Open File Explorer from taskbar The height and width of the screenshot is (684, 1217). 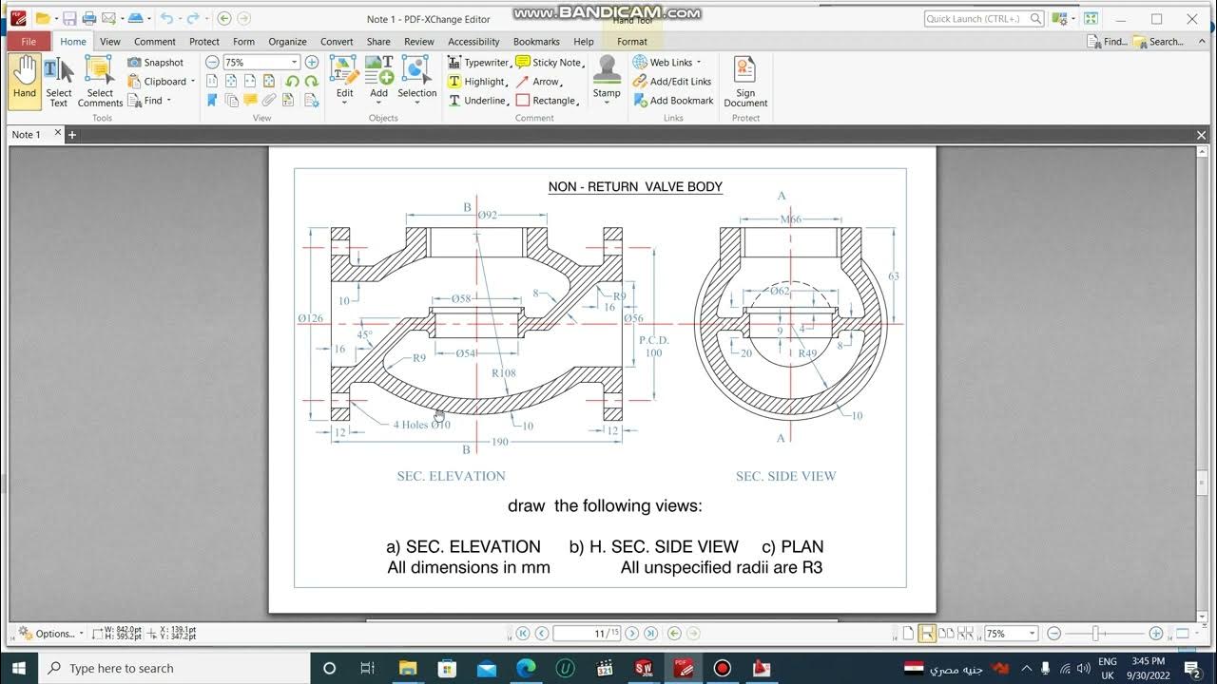408,668
